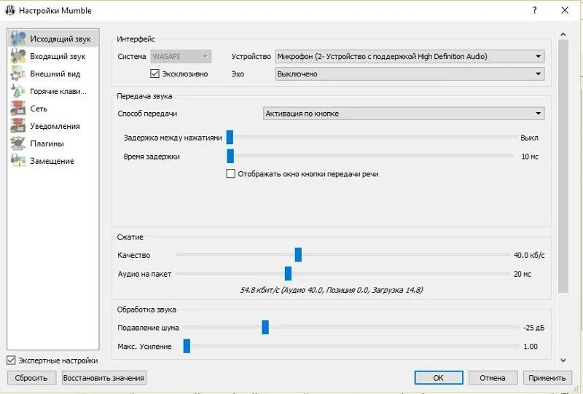Click the Применить button

point(547,378)
